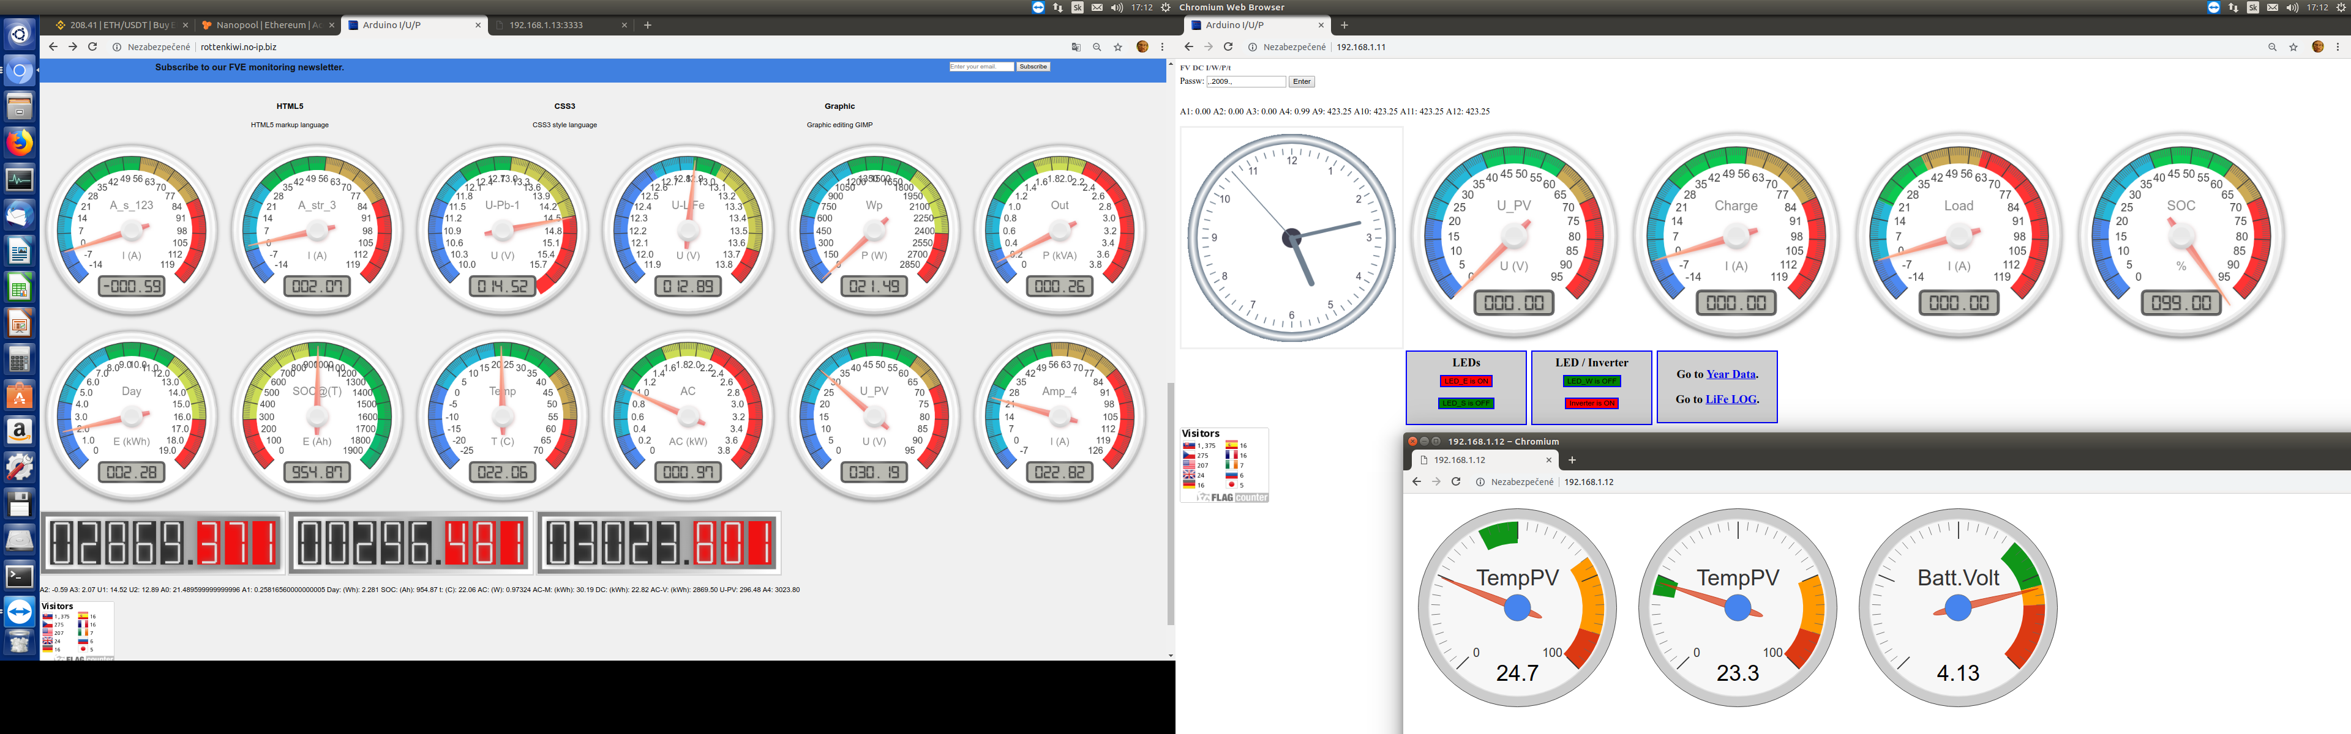This screenshot has height=734, width=2351.
Task: Click the translate page icon in the left address bar
Action: coord(1075,48)
